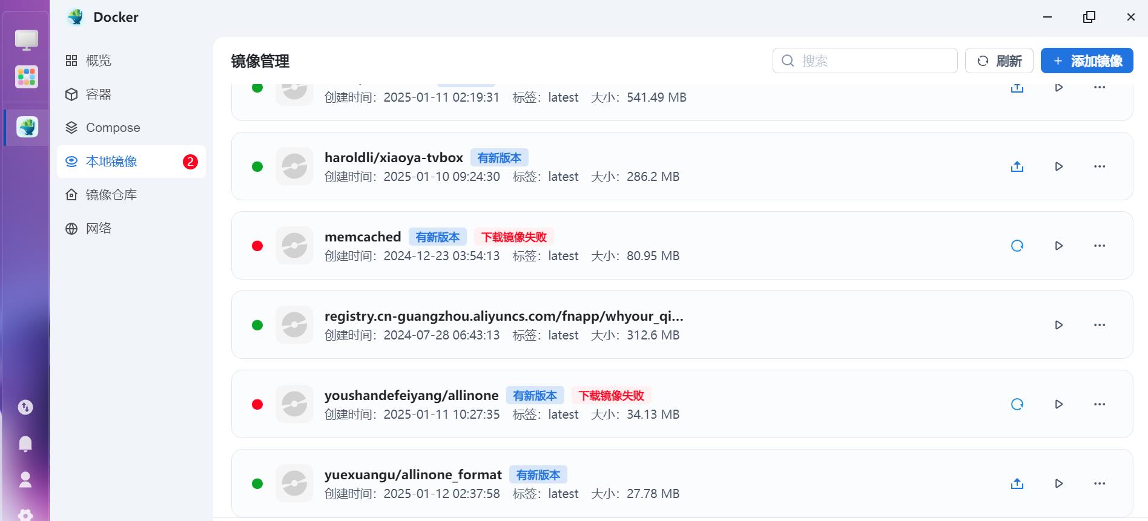Select the registry.cn-guangzhou.aliyuncs.com image name
This screenshot has height=521, width=1148.
[x=504, y=316]
